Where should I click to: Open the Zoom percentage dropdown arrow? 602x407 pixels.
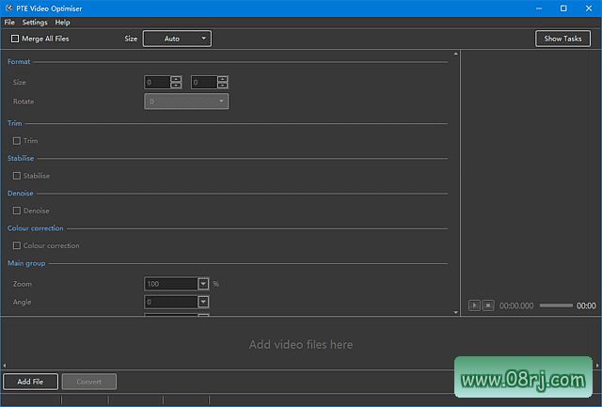203,283
